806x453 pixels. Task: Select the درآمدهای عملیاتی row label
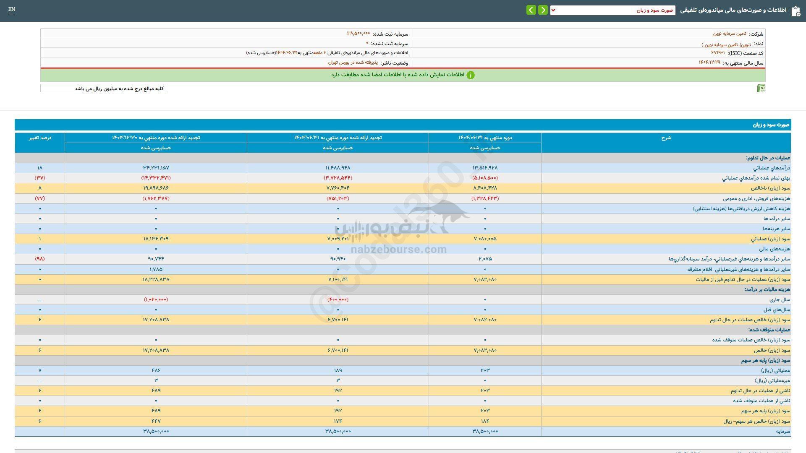tap(772, 168)
